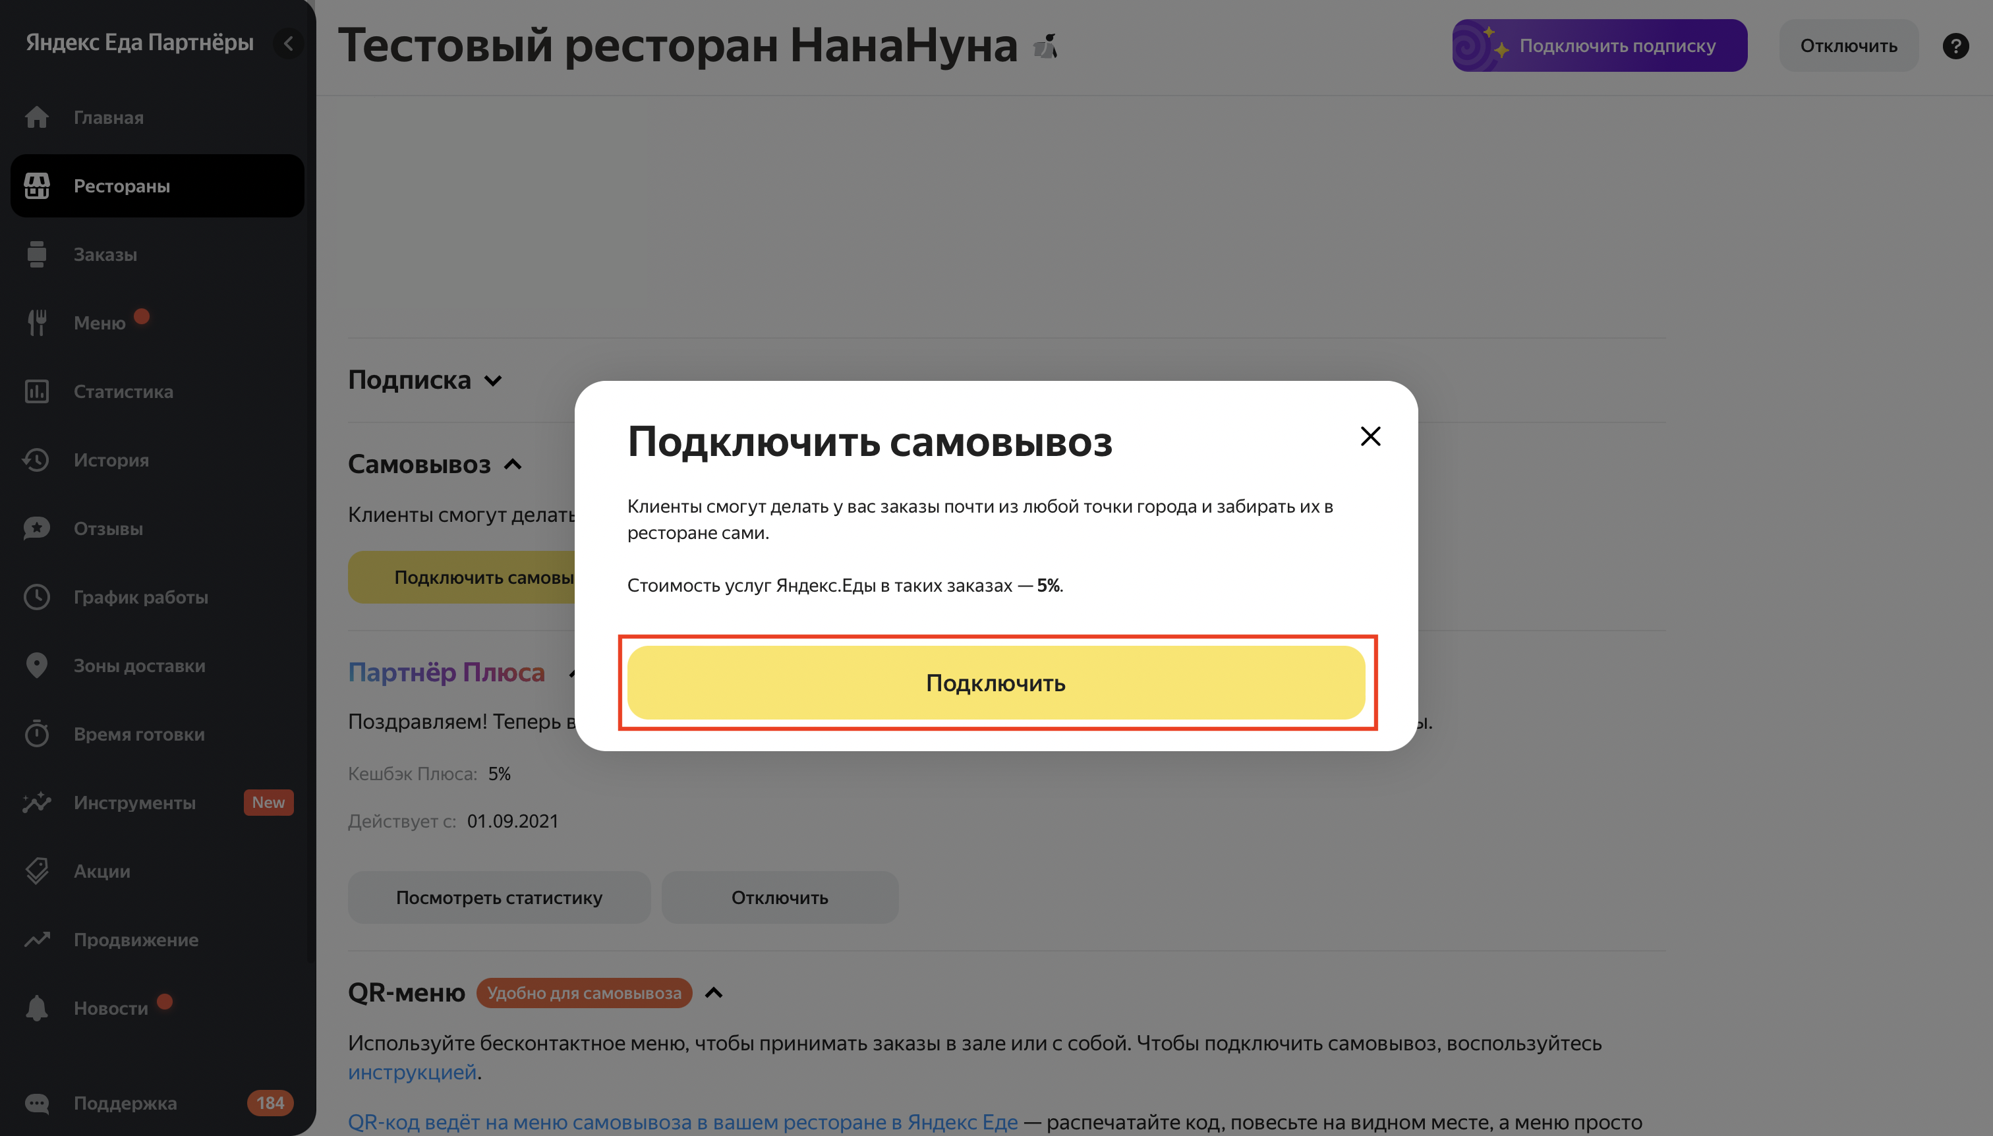Click the Отключить button in header
Screen dimensions: 1993x1136
pos(1849,45)
